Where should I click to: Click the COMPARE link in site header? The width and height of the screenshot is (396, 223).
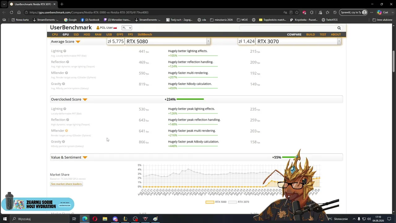tap(294, 34)
